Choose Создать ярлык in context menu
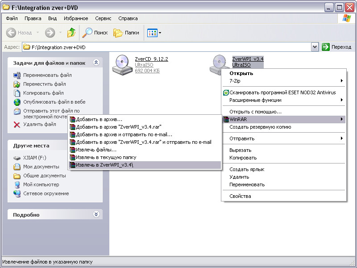357x268 pixels. (284, 169)
